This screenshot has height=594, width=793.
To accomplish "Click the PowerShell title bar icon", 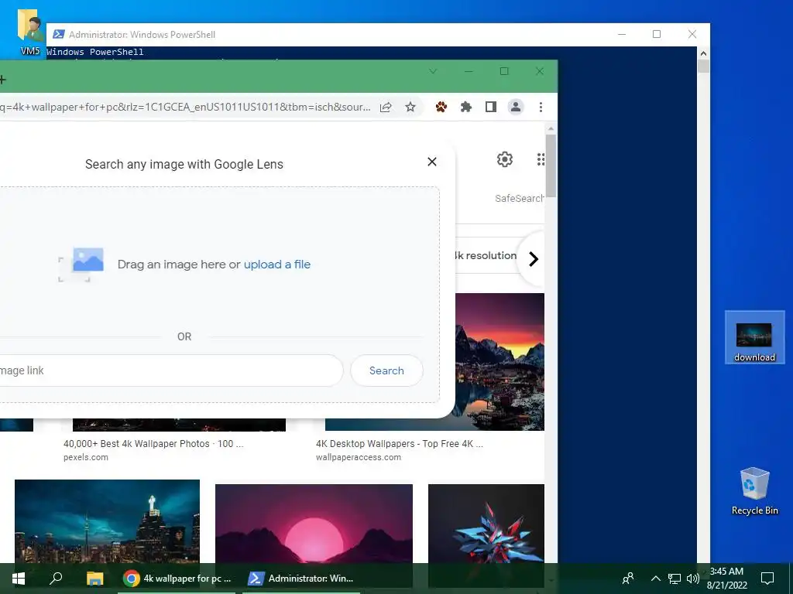I will click(59, 34).
